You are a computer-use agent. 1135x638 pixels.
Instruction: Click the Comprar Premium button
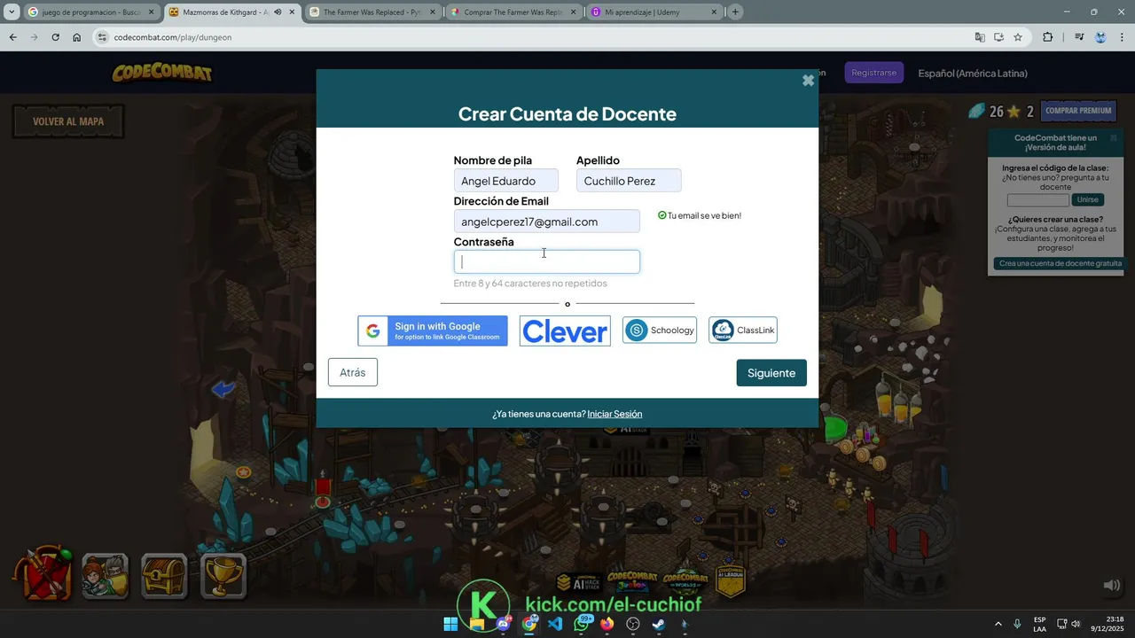1078,111
